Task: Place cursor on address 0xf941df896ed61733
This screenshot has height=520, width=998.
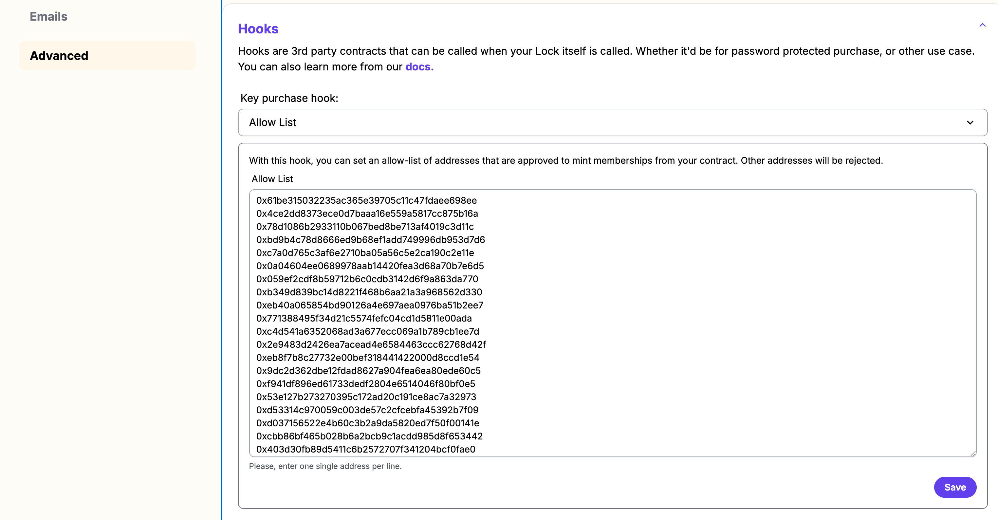Action: [365, 383]
